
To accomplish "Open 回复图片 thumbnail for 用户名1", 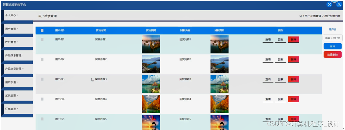I will click(x=219, y=44).
